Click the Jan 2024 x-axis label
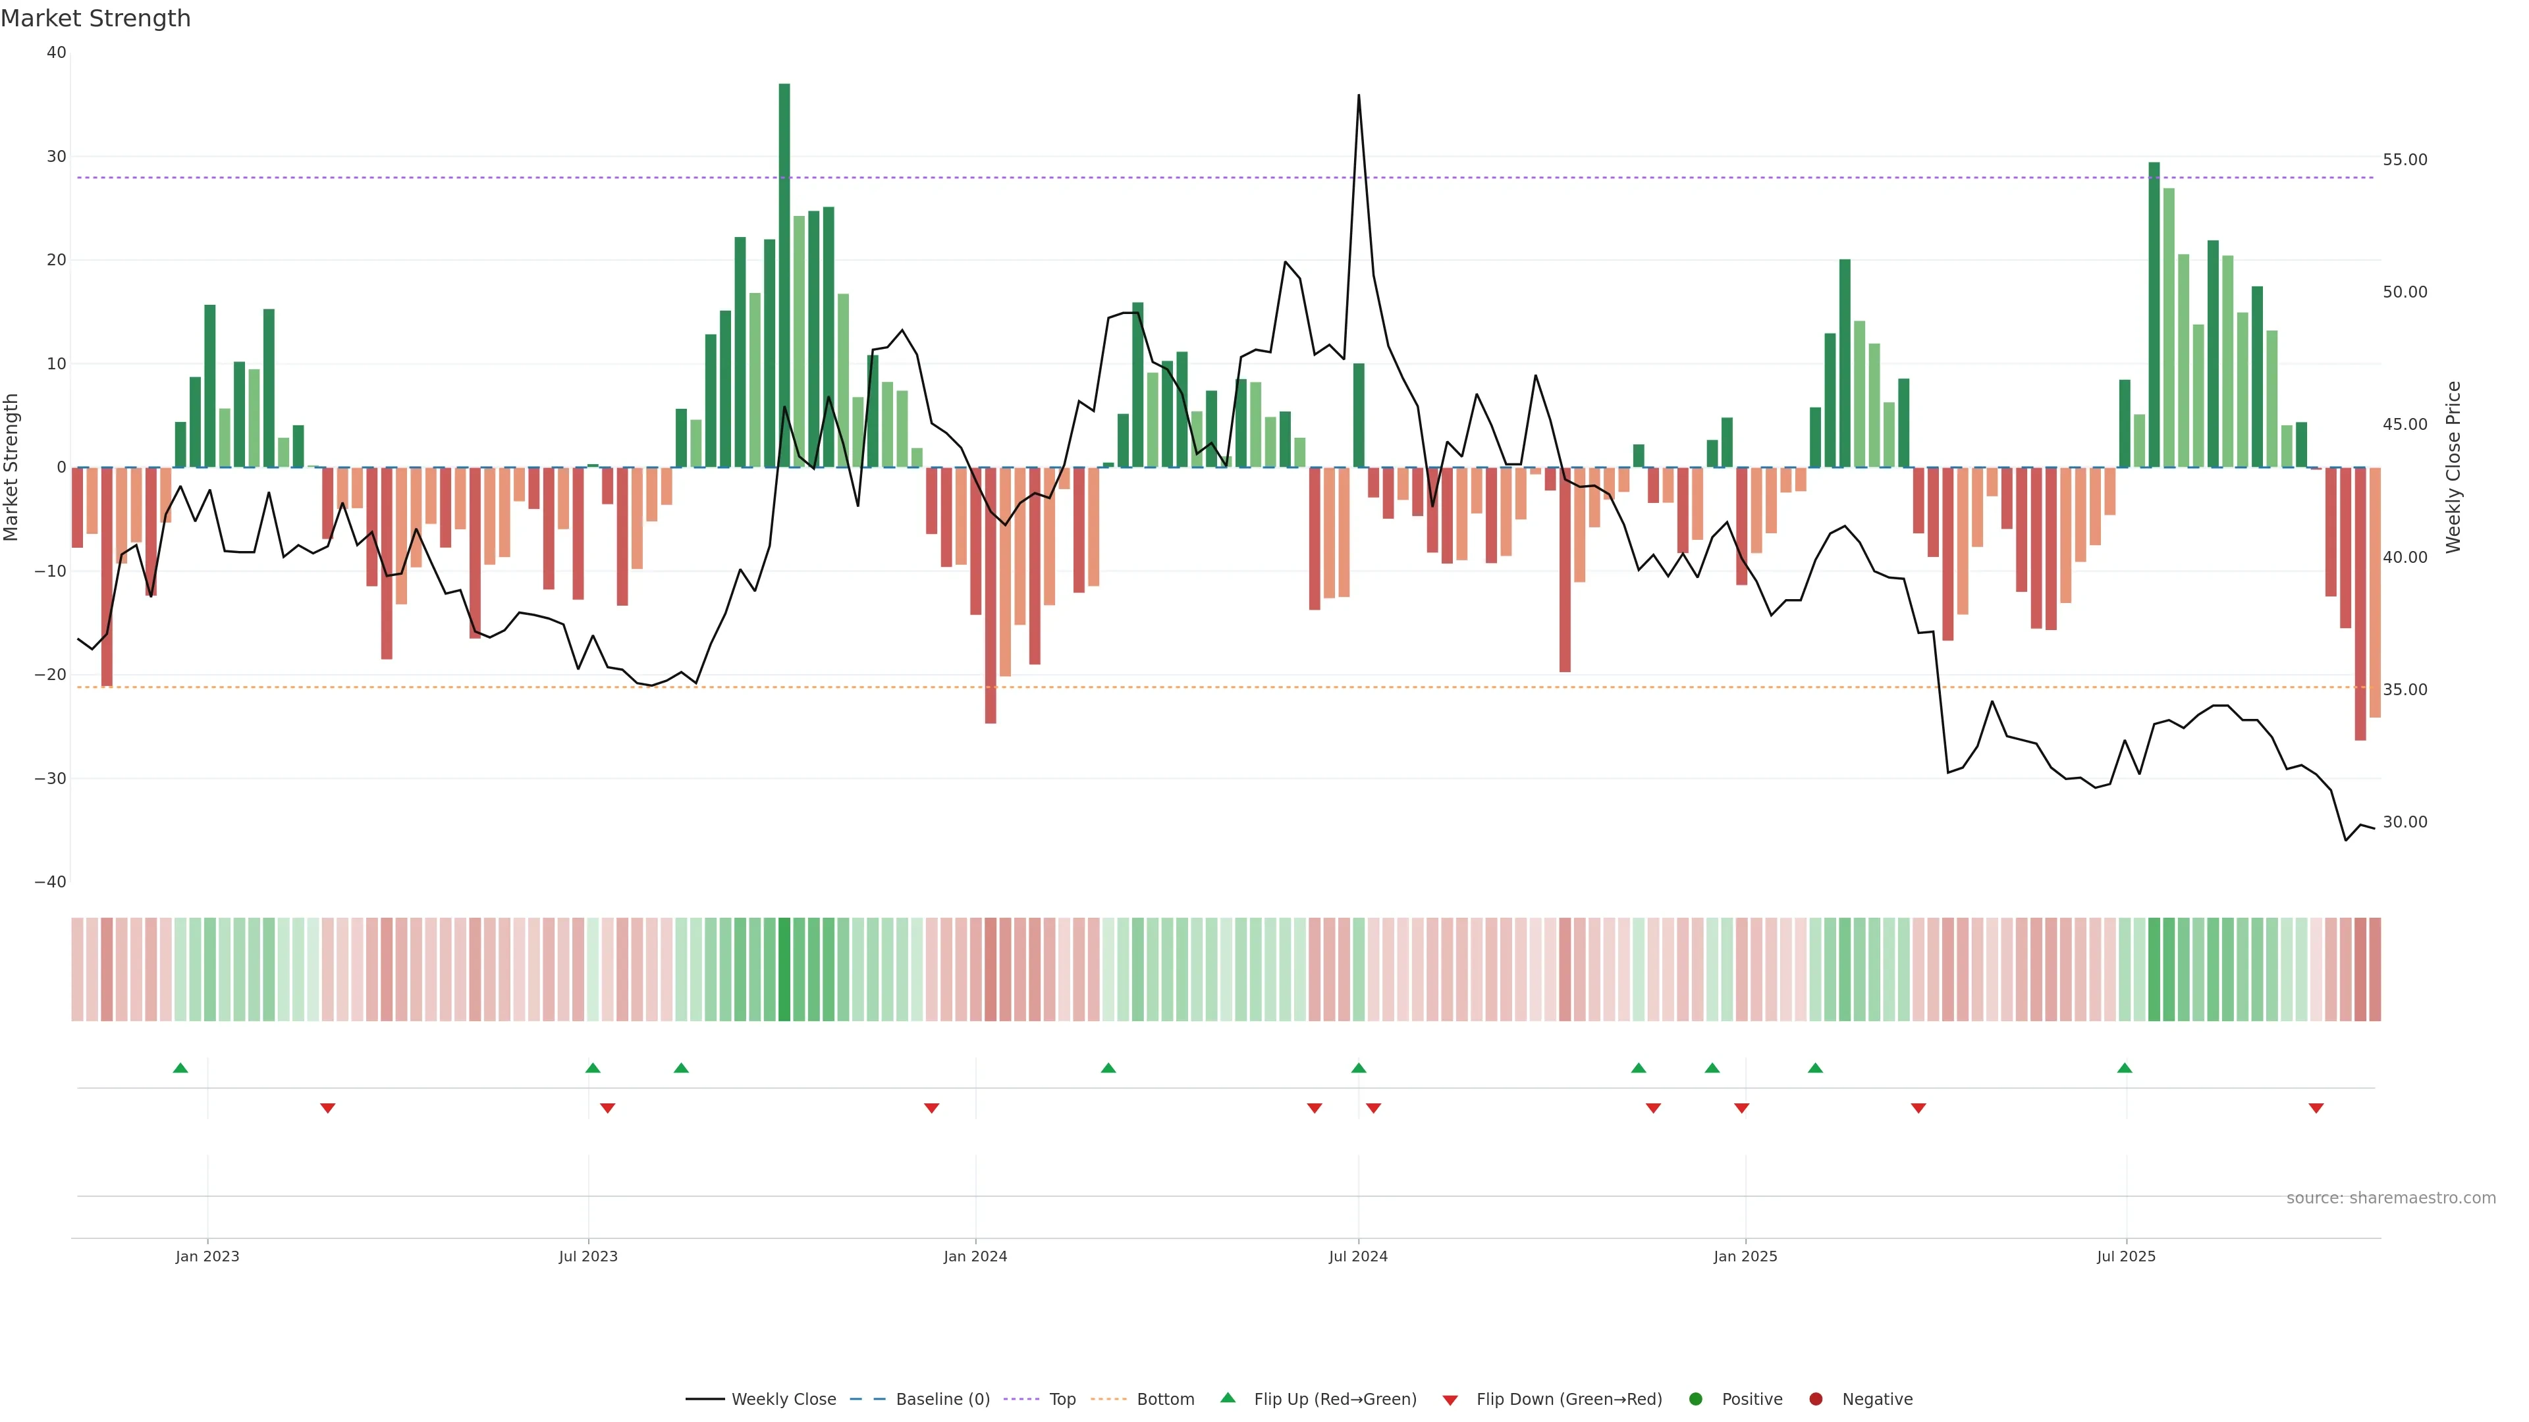The height and width of the screenshot is (1422, 2529). coord(975,1256)
